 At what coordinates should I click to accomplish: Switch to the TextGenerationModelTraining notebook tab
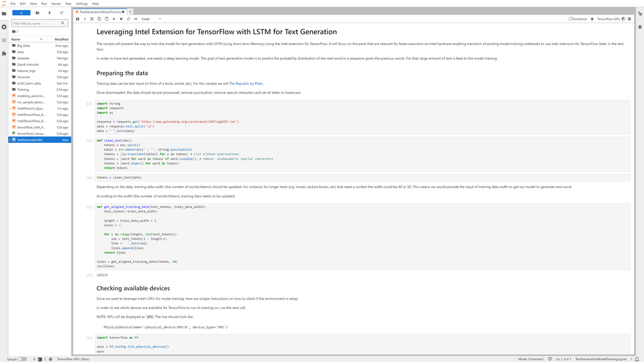click(x=99, y=12)
